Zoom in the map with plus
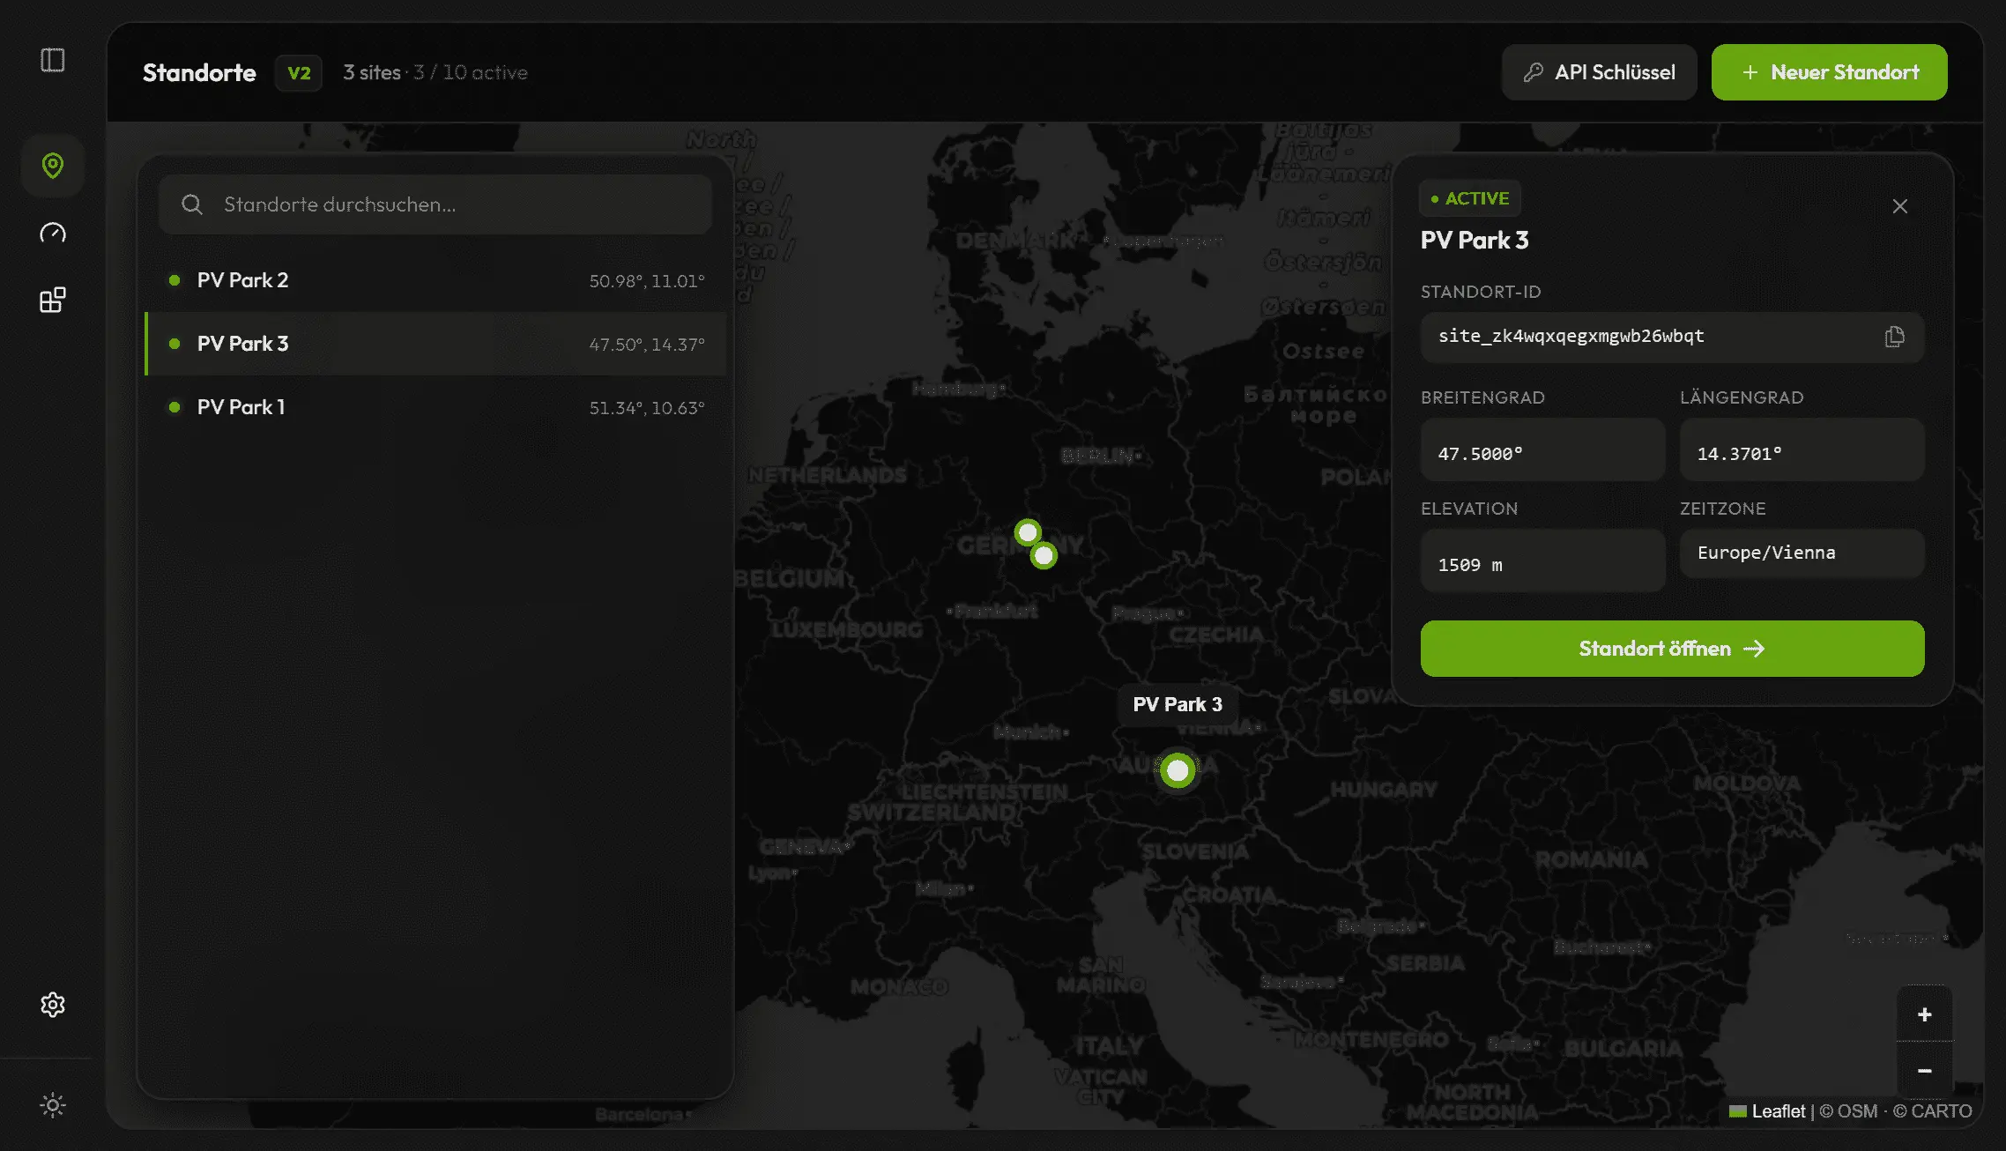The image size is (2006, 1151). (x=1924, y=1014)
